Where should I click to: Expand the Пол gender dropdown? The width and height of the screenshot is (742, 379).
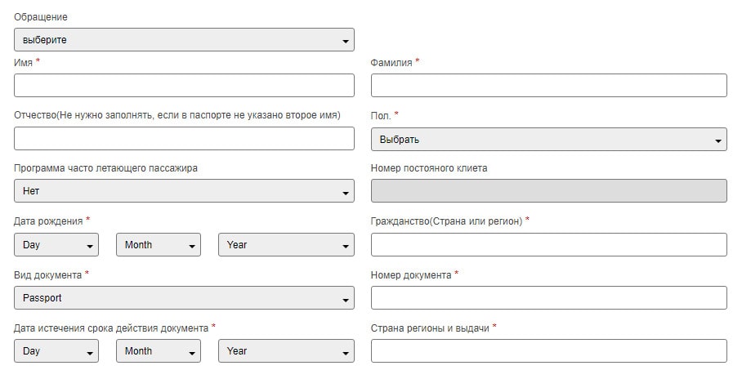tap(549, 140)
